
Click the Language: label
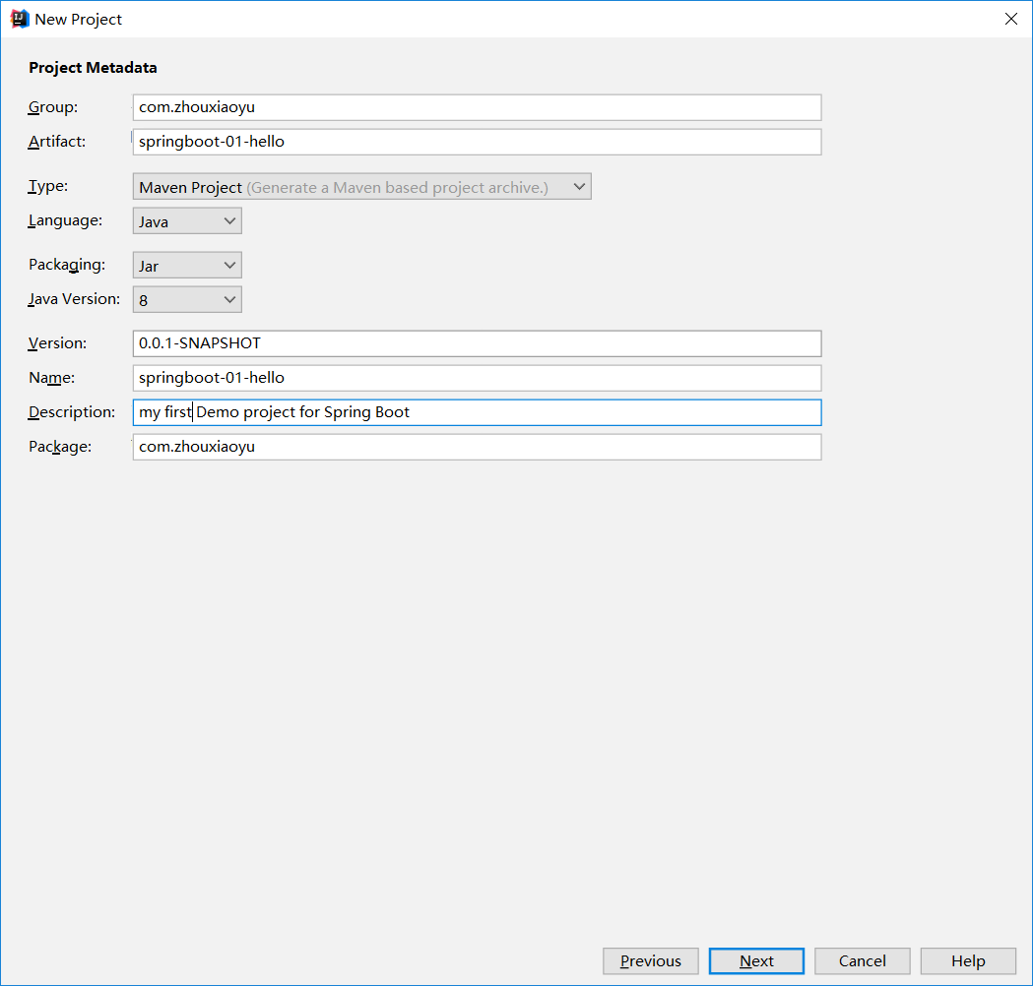65,219
